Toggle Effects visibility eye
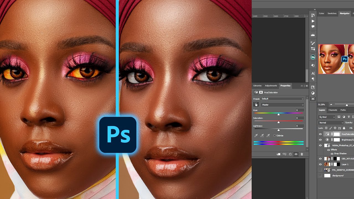 pyautogui.click(x=329, y=150)
